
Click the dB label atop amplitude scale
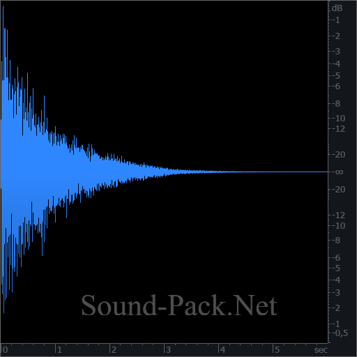point(337,8)
